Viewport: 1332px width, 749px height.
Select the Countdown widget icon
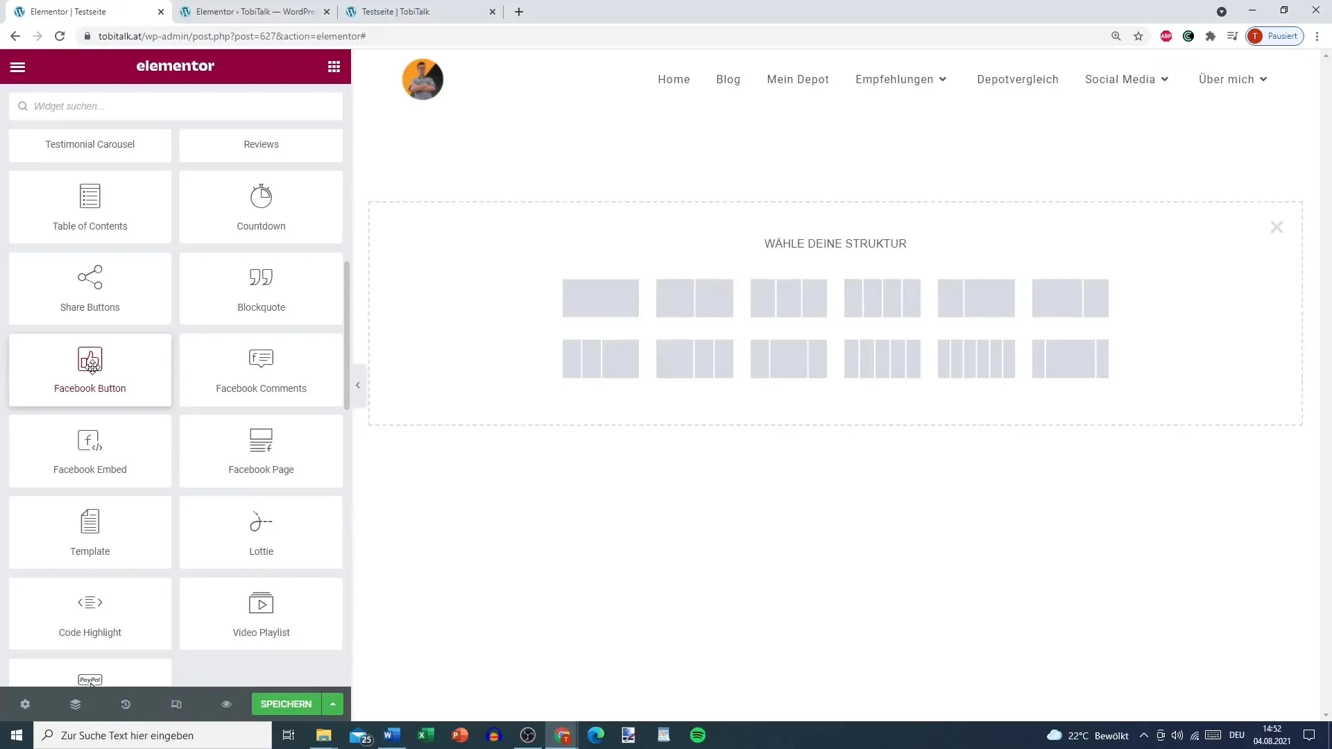point(261,196)
